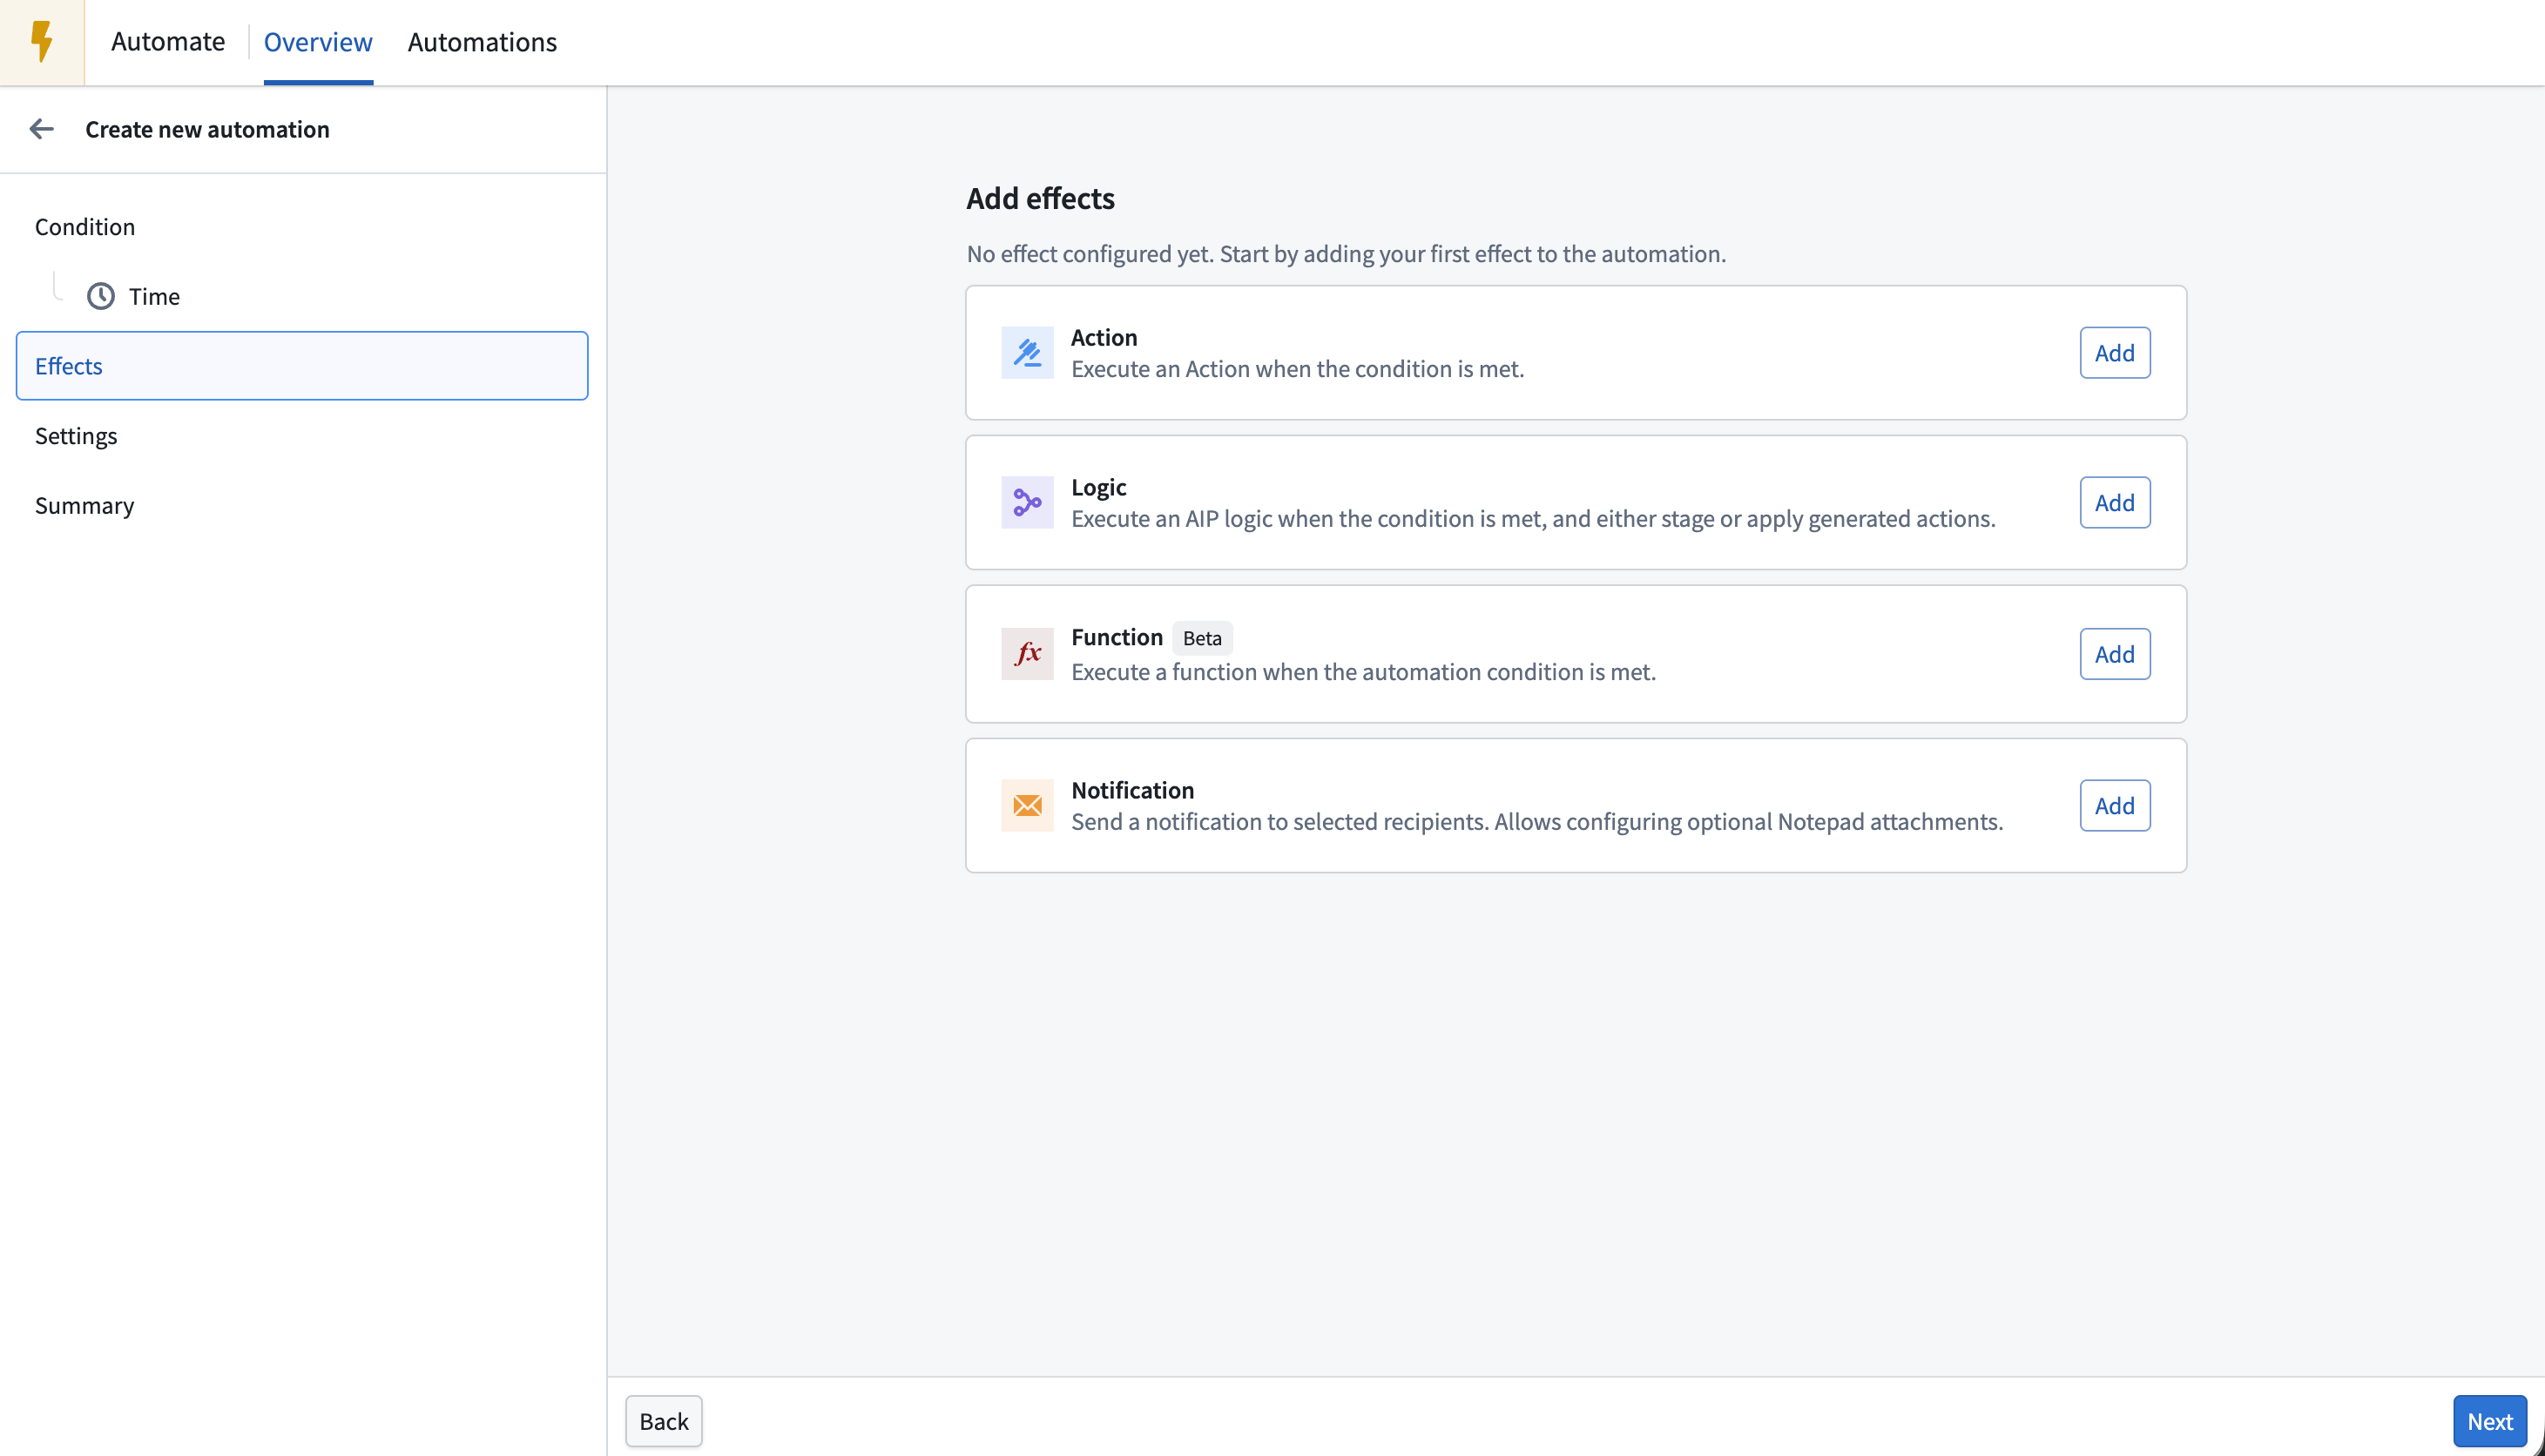Add a Logic effect
This screenshot has height=1456, width=2545.
pyautogui.click(x=2115, y=502)
